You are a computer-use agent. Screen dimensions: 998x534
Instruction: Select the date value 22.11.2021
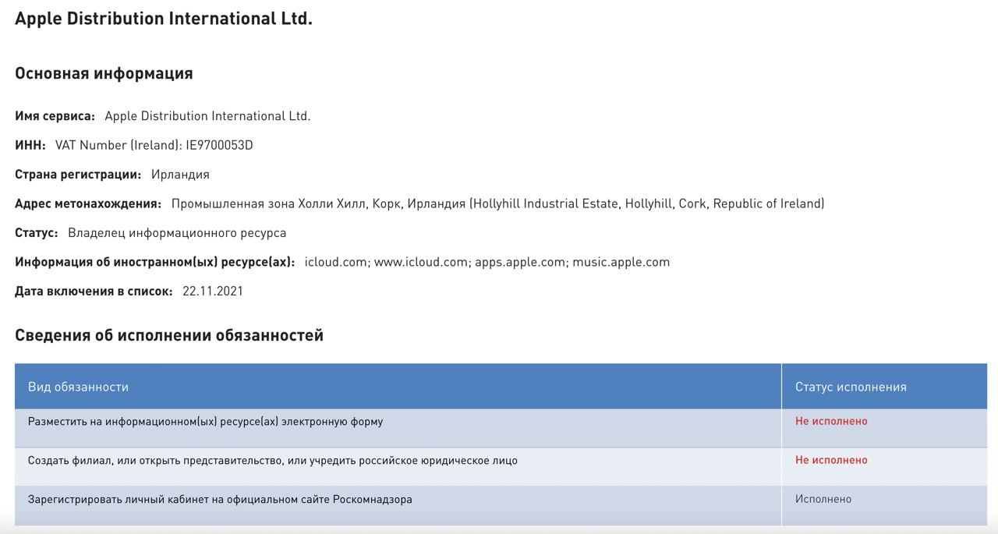pyautogui.click(x=213, y=292)
